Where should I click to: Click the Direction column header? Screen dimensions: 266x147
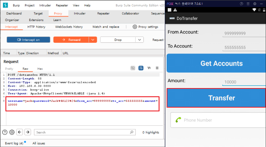(x=33, y=53)
